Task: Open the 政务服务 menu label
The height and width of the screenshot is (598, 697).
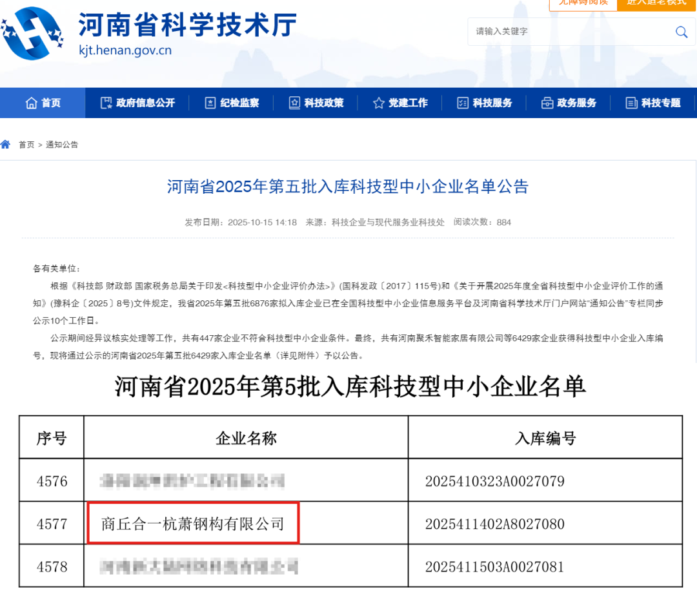Action: click(576, 103)
